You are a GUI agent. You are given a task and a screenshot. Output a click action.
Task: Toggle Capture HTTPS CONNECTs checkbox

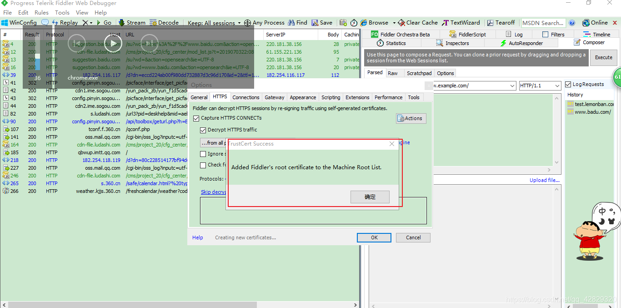(196, 118)
